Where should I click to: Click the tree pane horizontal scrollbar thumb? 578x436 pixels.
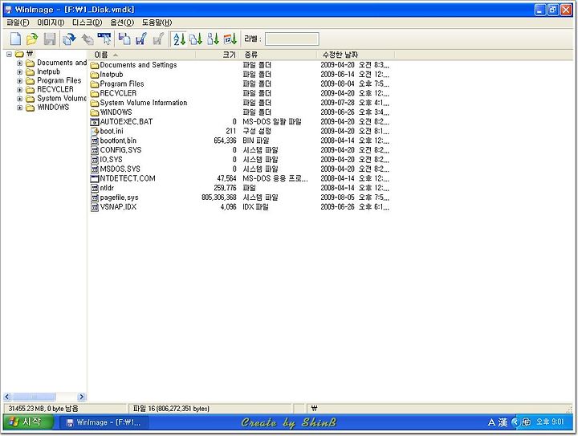34,397
